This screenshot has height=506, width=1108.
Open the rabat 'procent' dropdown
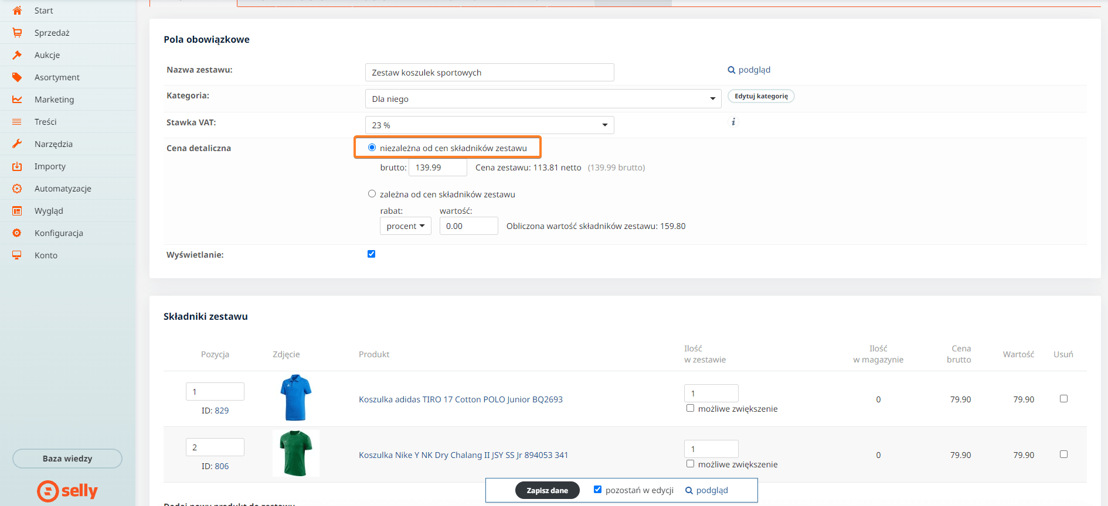[x=405, y=226]
